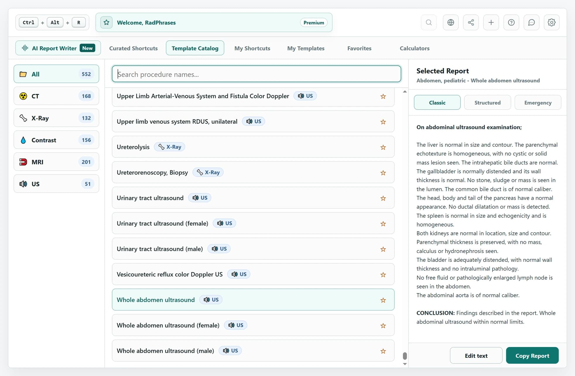Open the Favorites tab

click(x=359, y=48)
